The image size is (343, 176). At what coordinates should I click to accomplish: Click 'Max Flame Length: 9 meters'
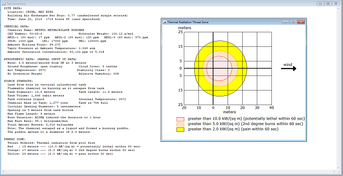coord(31,114)
